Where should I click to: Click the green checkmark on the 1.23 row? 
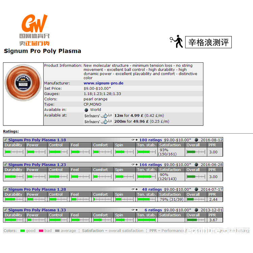pyautogui.click(x=5, y=164)
